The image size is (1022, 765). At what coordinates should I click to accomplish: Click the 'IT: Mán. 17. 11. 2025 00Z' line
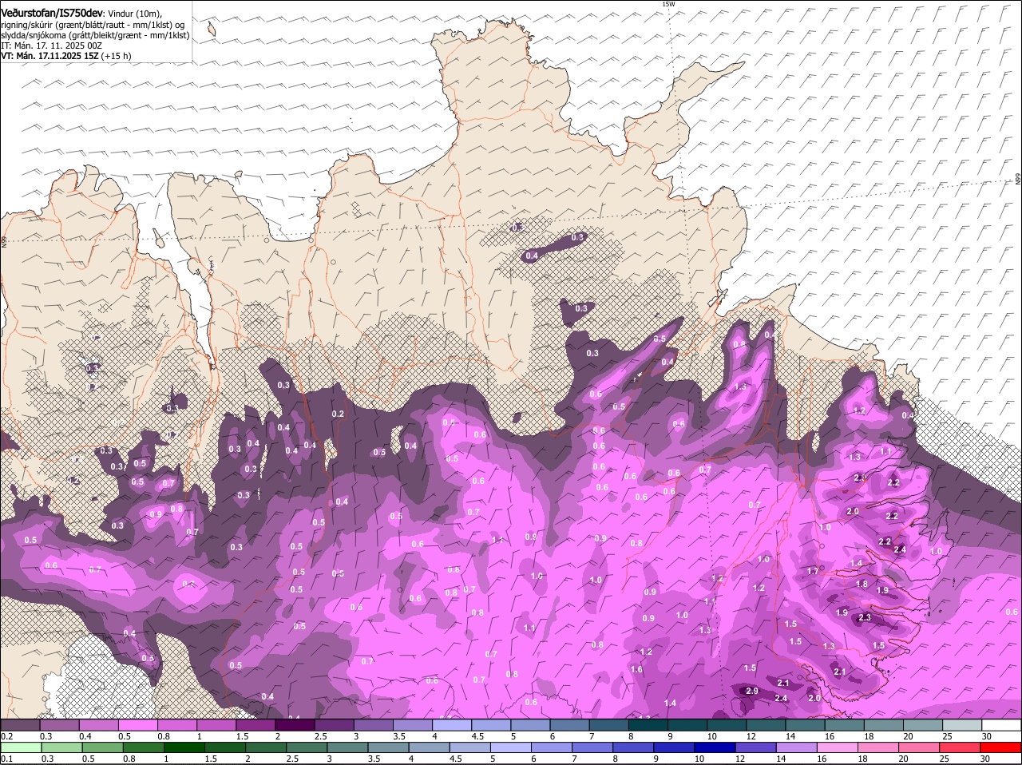coord(51,46)
